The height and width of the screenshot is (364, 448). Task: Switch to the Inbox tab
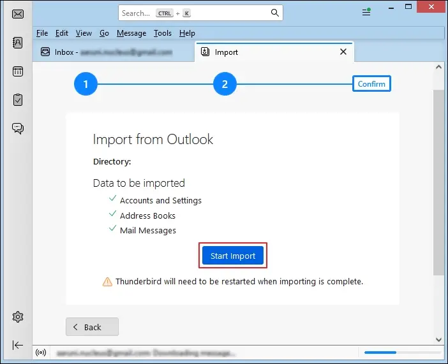click(114, 52)
